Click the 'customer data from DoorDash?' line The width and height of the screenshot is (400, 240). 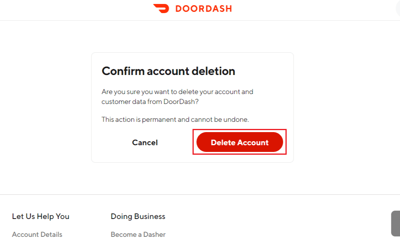pyautogui.click(x=150, y=102)
